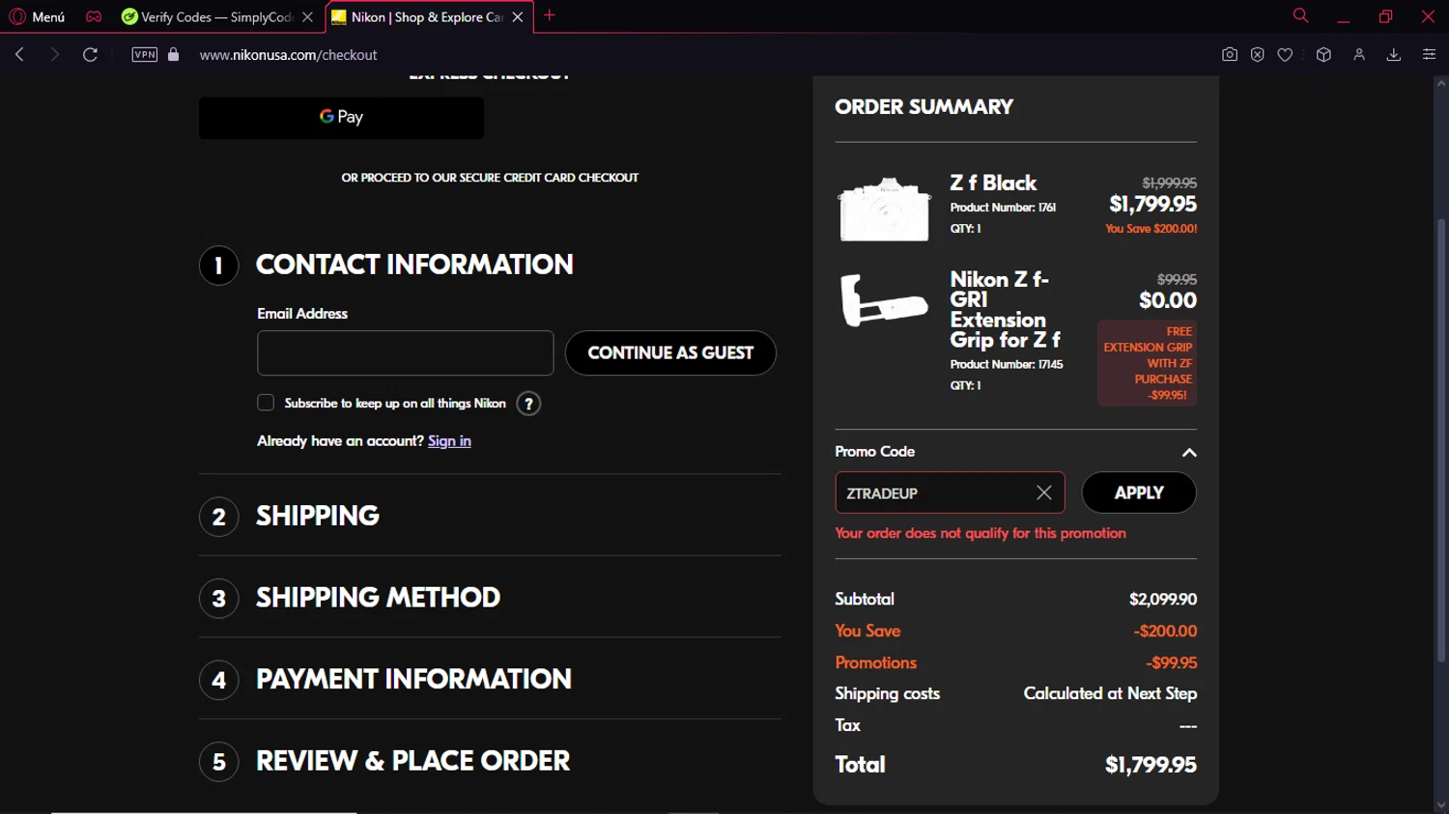Click the Z f Black camera thumbnail

[x=884, y=209]
